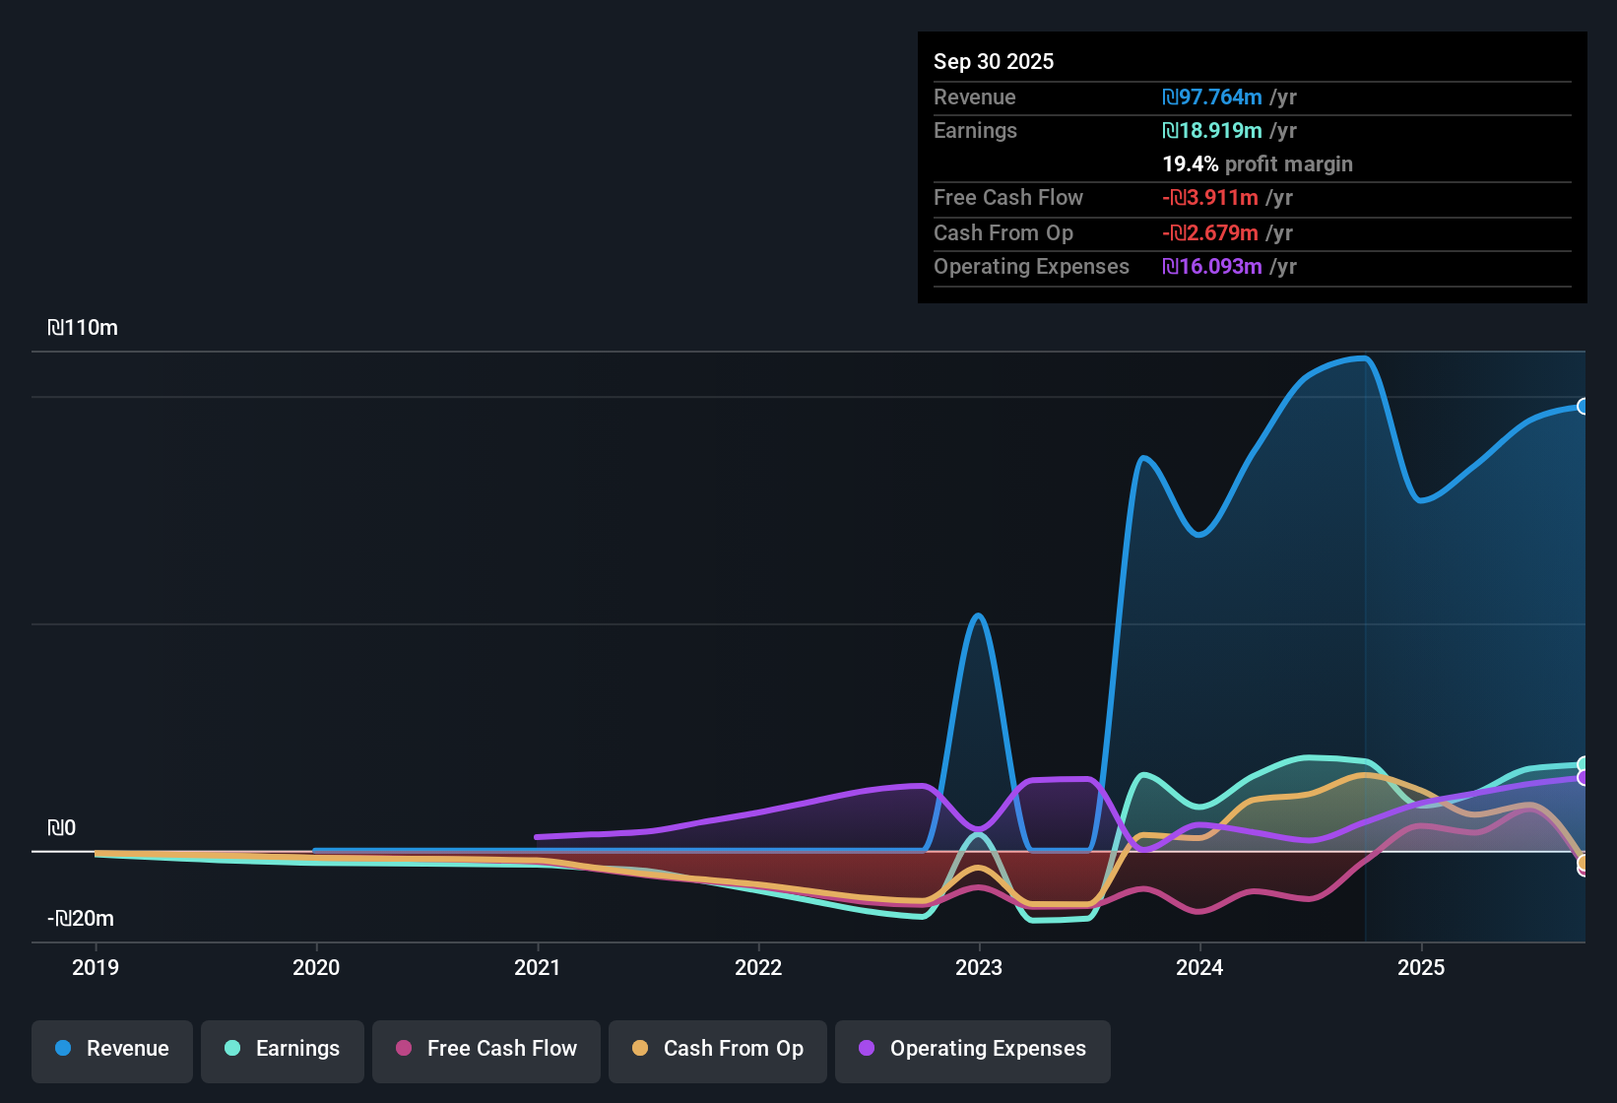Click the teal Earnings endpoint marker on chart

tap(1583, 764)
